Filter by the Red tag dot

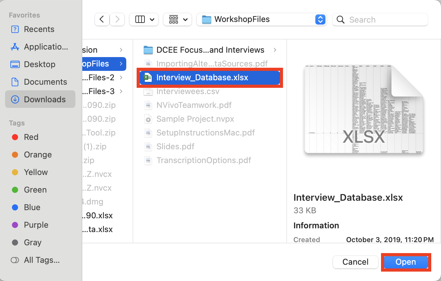[15, 137]
